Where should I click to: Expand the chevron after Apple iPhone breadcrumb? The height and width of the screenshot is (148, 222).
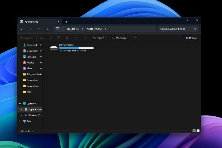pyautogui.click(x=106, y=29)
